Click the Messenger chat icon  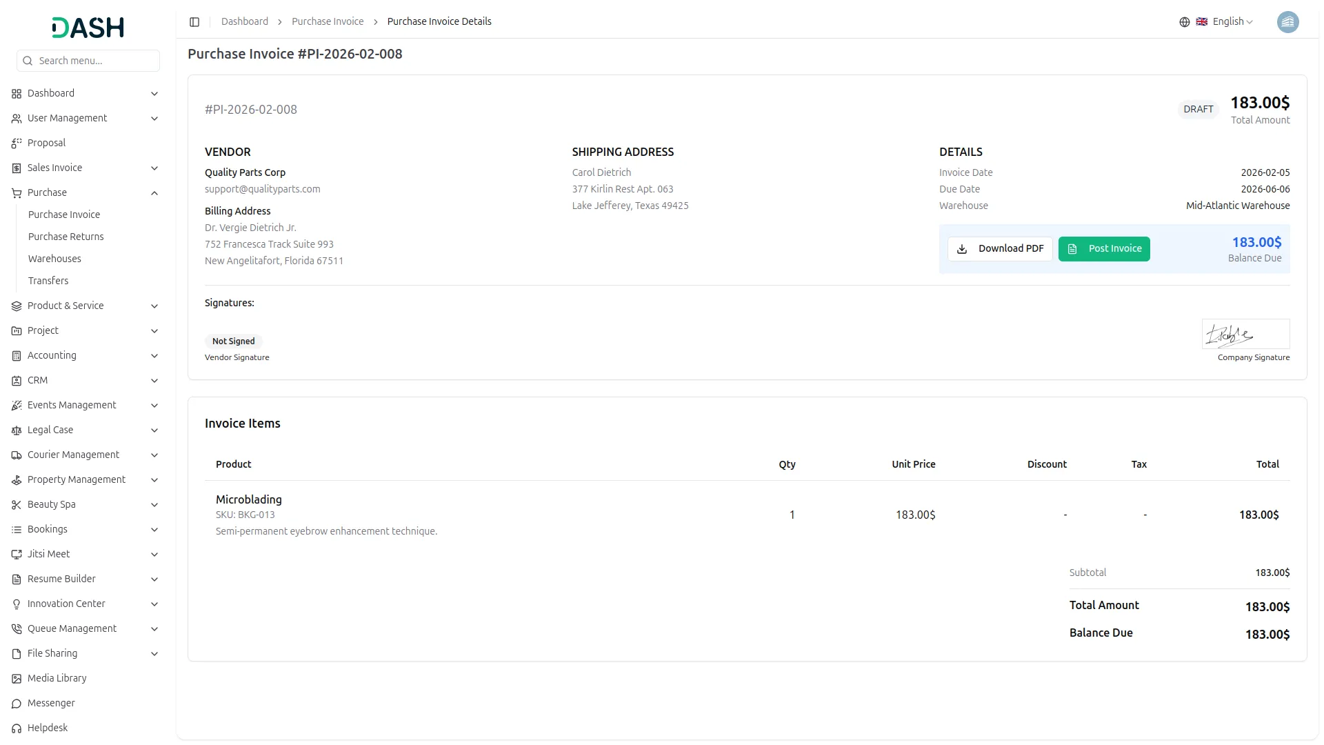(x=17, y=704)
